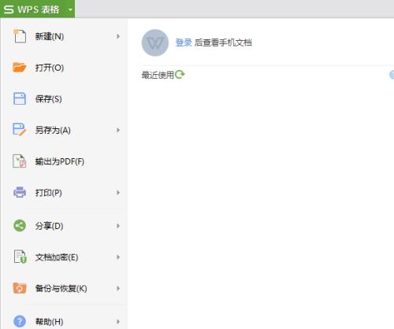This screenshot has height=329, width=394.
Task: Click the save-as pencil icon
Action: click(x=20, y=130)
